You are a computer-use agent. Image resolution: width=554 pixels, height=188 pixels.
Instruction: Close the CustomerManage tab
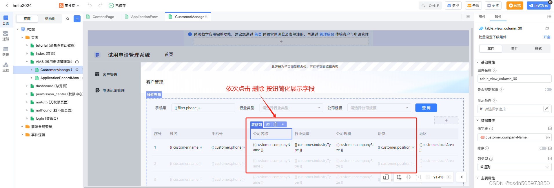pos(206,17)
